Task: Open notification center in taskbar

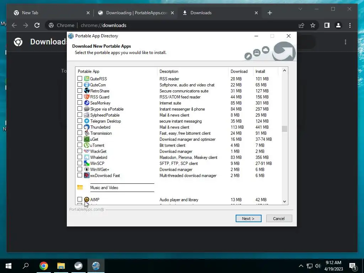Action: [353, 266]
